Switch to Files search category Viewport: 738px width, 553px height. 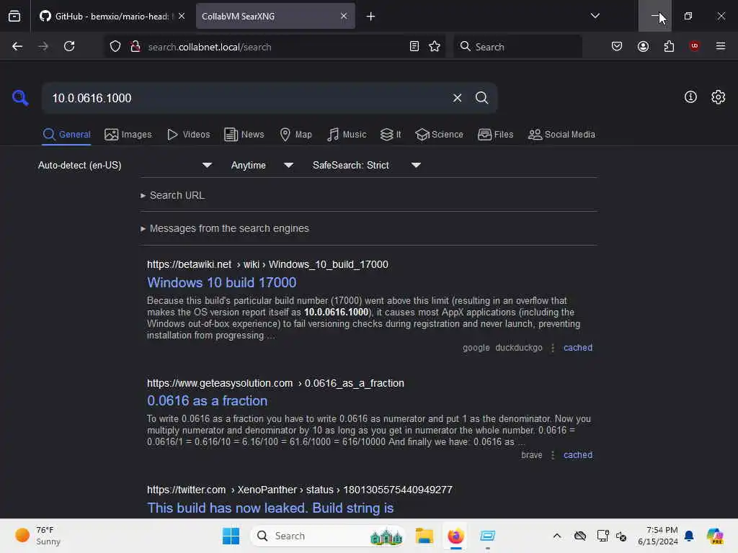(495, 135)
